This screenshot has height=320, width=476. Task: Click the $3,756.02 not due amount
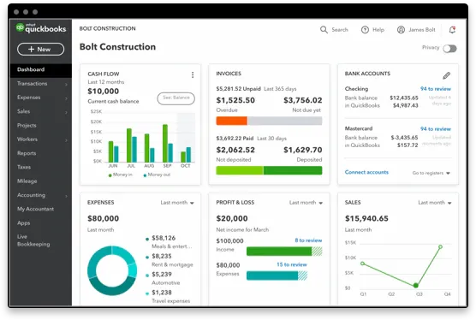[303, 100]
